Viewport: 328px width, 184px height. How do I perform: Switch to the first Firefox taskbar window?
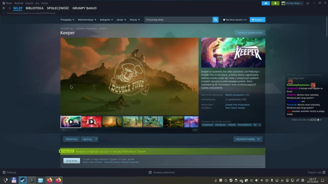(x=49, y=180)
